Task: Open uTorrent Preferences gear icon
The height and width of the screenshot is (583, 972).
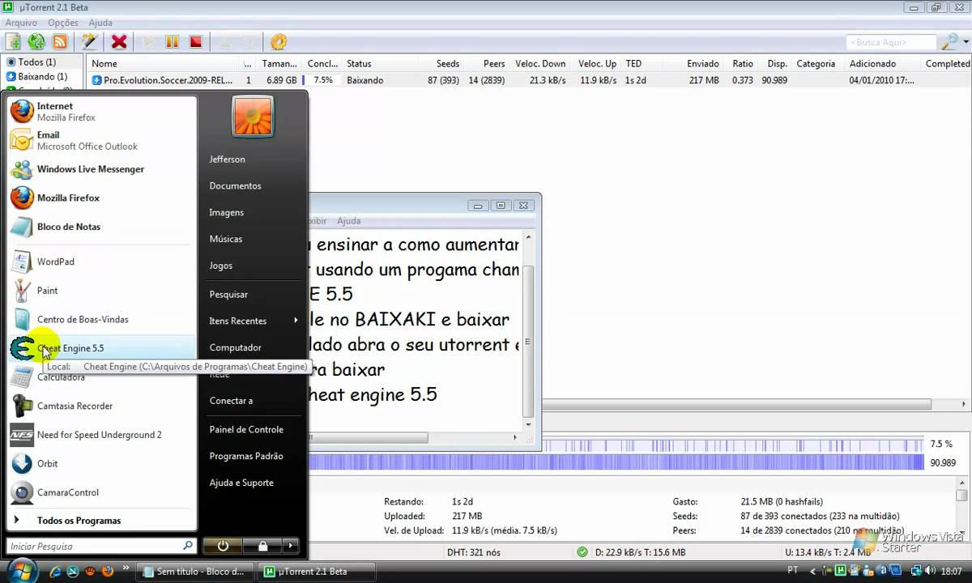Action: coord(279,42)
